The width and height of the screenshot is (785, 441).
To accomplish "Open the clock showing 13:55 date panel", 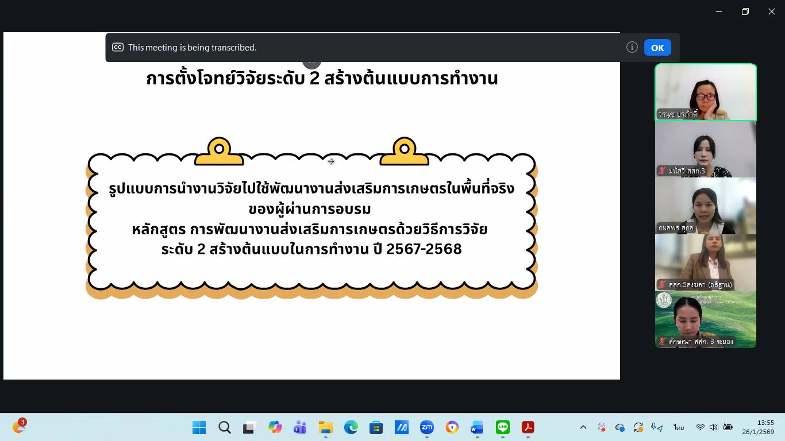I will point(757,427).
